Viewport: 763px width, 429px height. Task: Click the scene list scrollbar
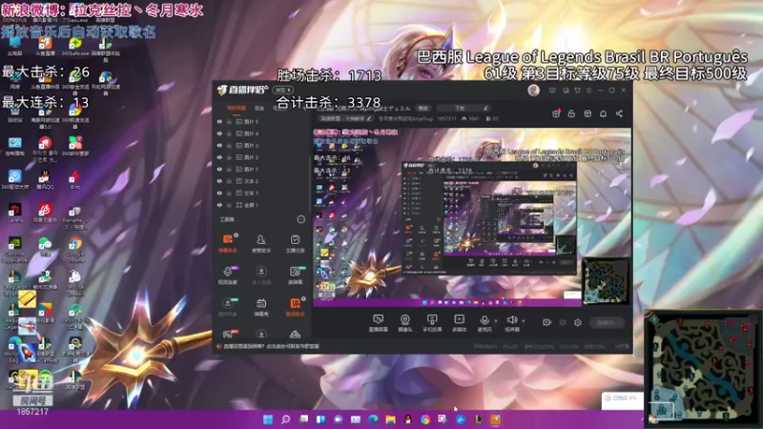[310, 185]
